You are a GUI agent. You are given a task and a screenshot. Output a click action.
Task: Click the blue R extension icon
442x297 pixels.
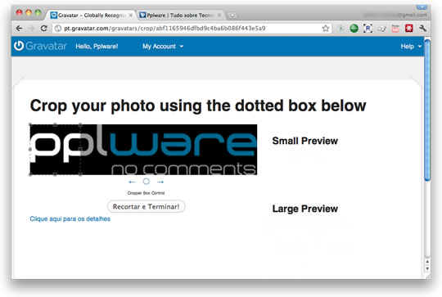368,28
